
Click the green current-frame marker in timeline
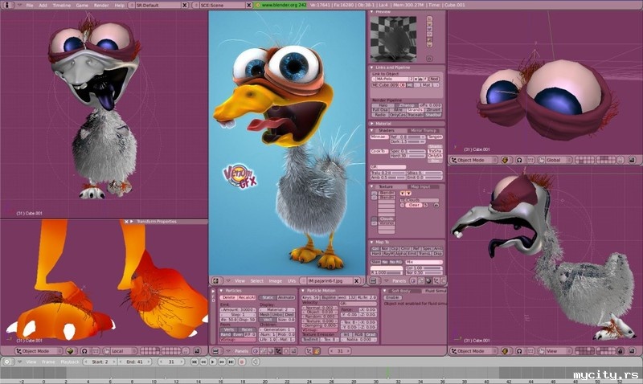pyautogui.click(x=387, y=374)
